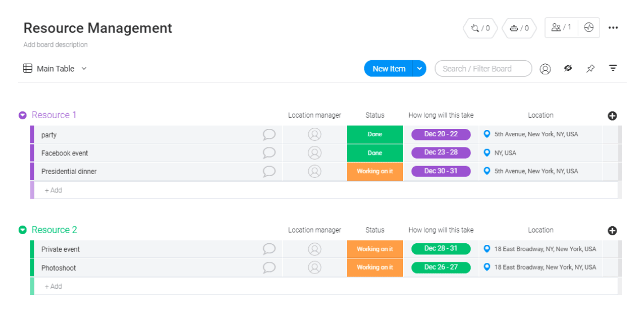Assign location manager for Private event
638x313 pixels.
coord(314,249)
